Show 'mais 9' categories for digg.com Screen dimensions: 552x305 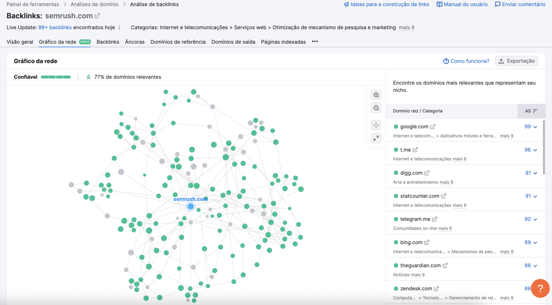pyautogui.click(x=446, y=182)
